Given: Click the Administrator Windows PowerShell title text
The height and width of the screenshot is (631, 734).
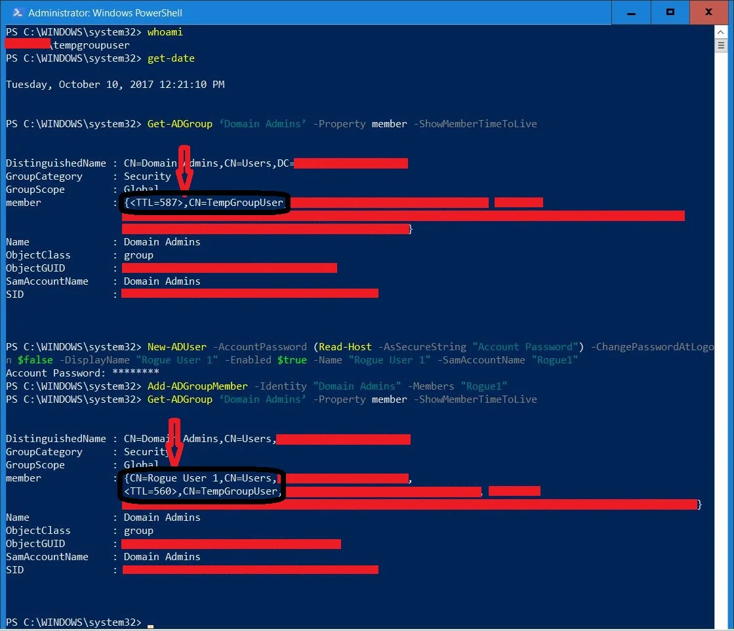Looking at the screenshot, I should tap(105, 12).
